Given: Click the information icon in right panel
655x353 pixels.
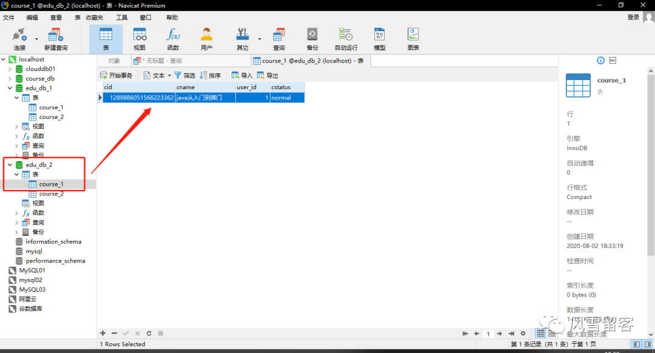Looking at the screenshot, I should [600, 61].
